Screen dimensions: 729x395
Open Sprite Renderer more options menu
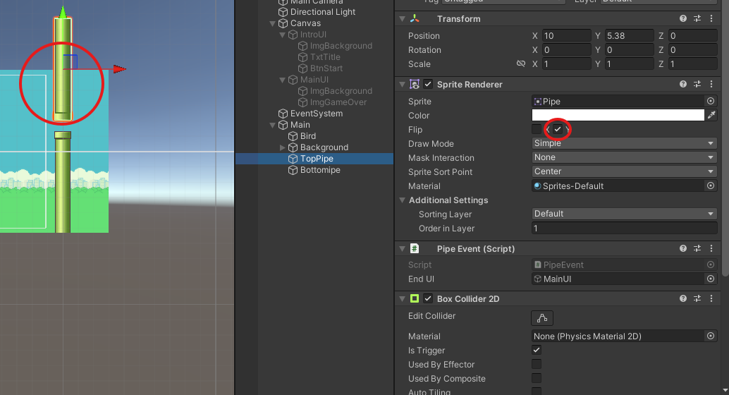pos(711,84)
